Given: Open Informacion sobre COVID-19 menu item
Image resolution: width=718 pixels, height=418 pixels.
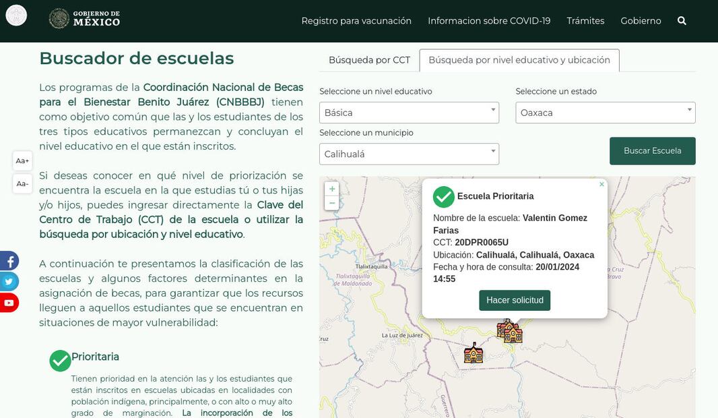Looking at the screenshot, I should coord(489,21).
